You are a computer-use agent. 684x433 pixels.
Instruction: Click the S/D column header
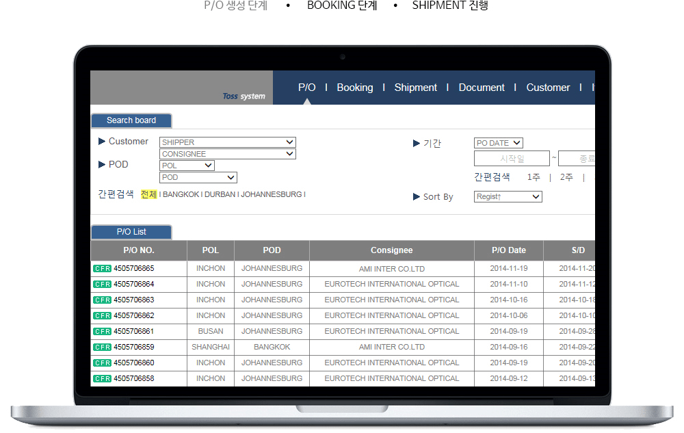(570, 250)
